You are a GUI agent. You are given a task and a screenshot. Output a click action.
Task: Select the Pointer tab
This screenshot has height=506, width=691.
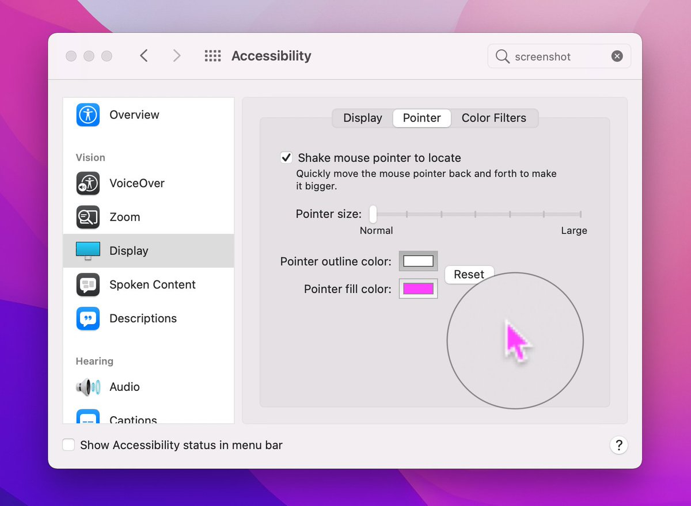422,118
